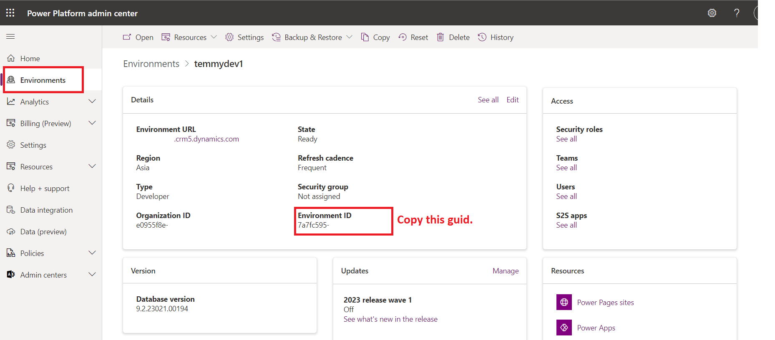Screen dimensions: 775x340
Task: Open the Power Apps resource link
Action: pos(596,328)
